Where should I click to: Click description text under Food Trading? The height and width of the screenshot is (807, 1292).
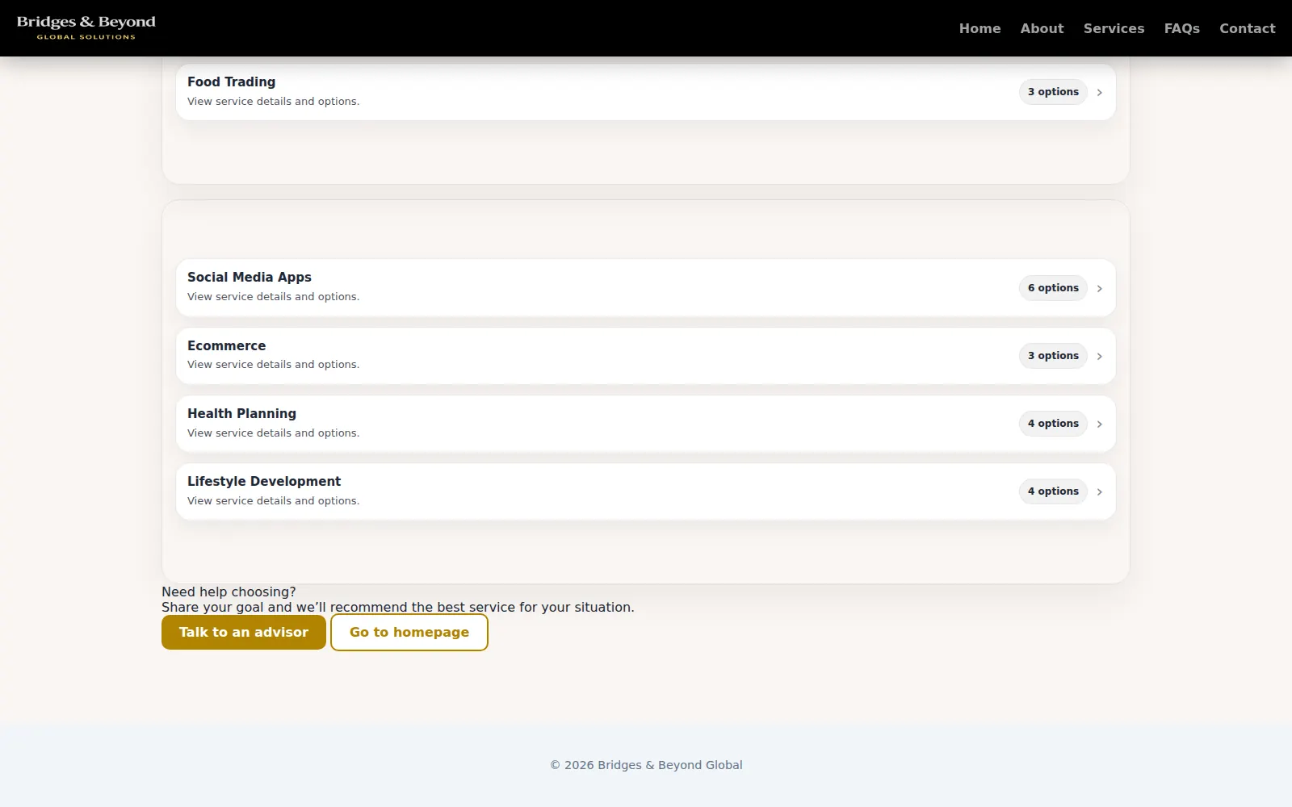coord(273,102)
